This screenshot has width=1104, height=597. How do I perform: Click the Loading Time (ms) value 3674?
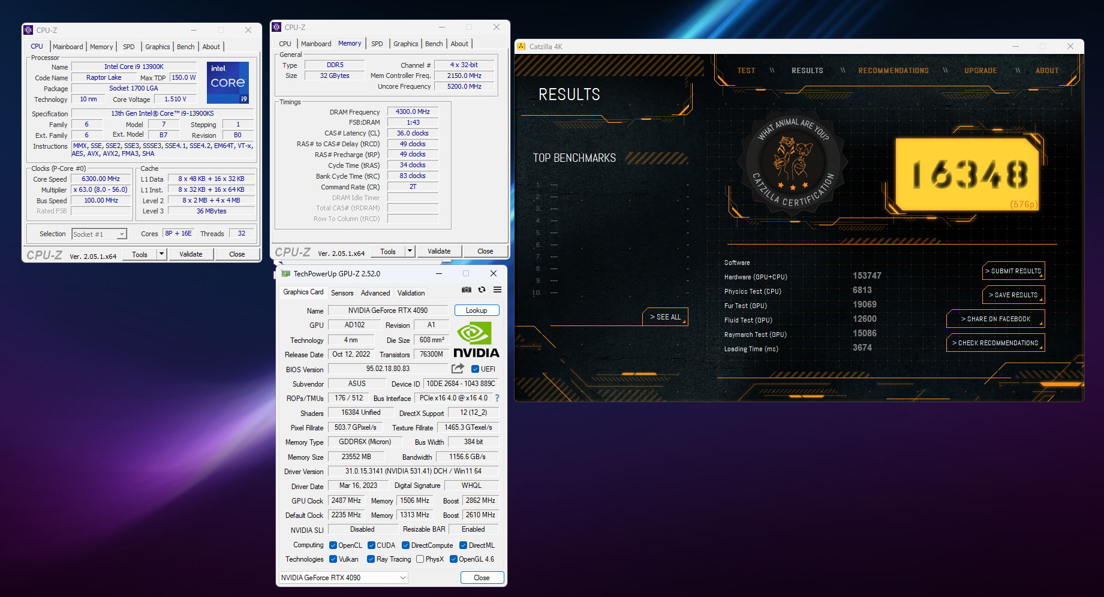coord(862,348)
